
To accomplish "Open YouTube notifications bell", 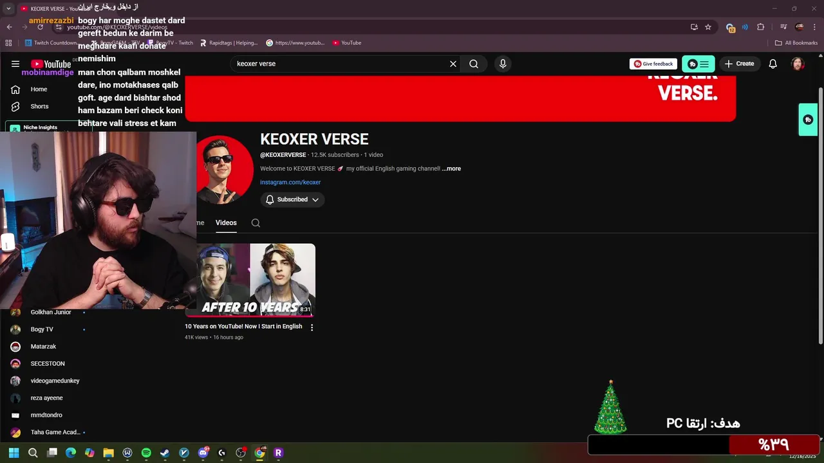I will click(773, 64).
